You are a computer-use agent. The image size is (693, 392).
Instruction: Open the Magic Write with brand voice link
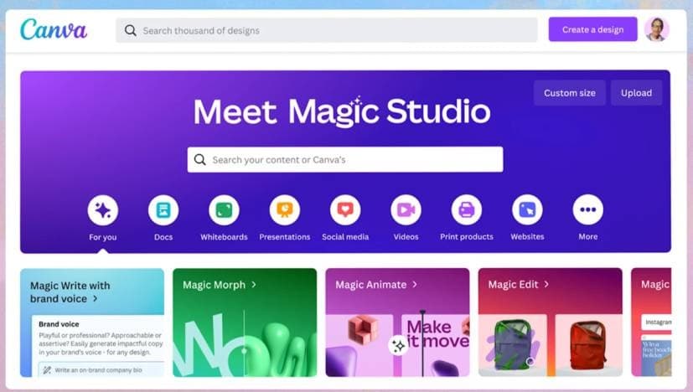[x=70, y=292]
